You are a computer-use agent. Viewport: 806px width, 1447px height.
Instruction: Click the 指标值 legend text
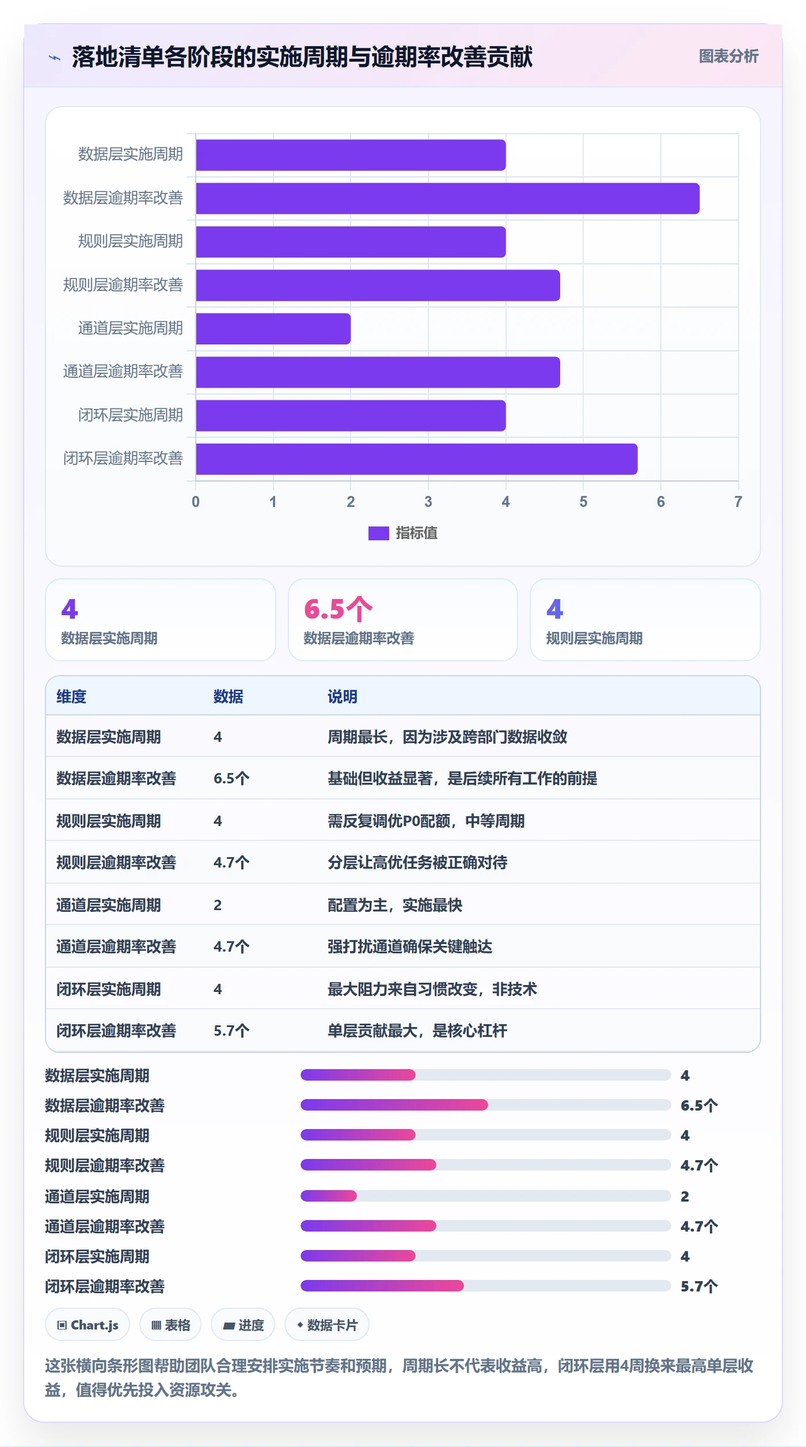click(x=417, y=533)
